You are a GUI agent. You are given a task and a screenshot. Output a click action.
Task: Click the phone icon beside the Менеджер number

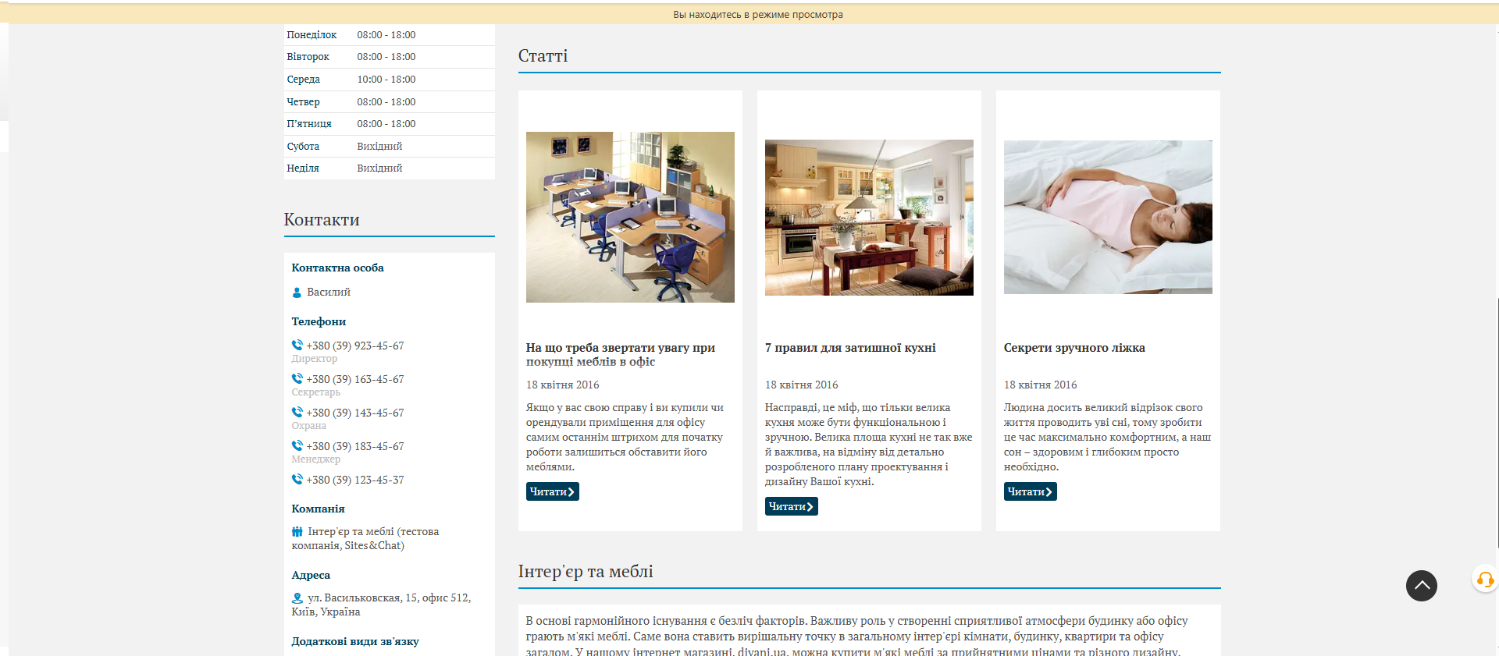coord(297,445)
